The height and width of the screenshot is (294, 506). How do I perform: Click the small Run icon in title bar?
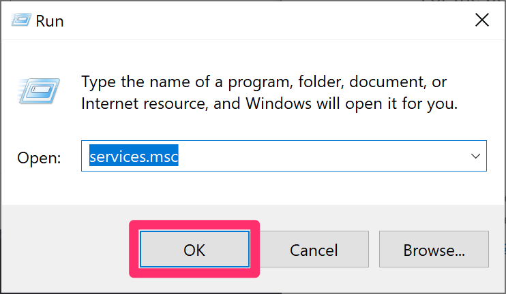(21, 20)
